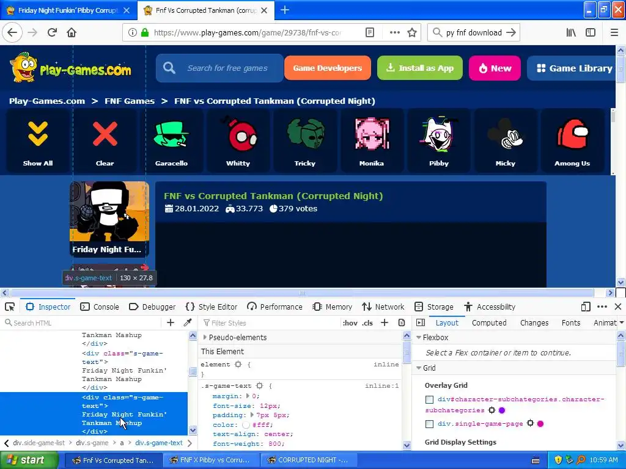Open the page actions three-dot menu

[x=394, y=32]
